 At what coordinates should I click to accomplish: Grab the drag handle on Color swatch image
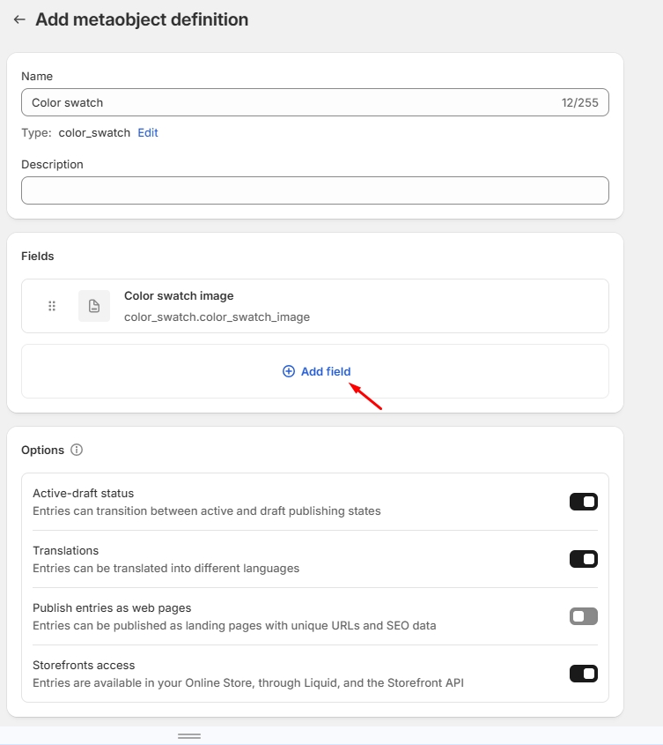52,306
